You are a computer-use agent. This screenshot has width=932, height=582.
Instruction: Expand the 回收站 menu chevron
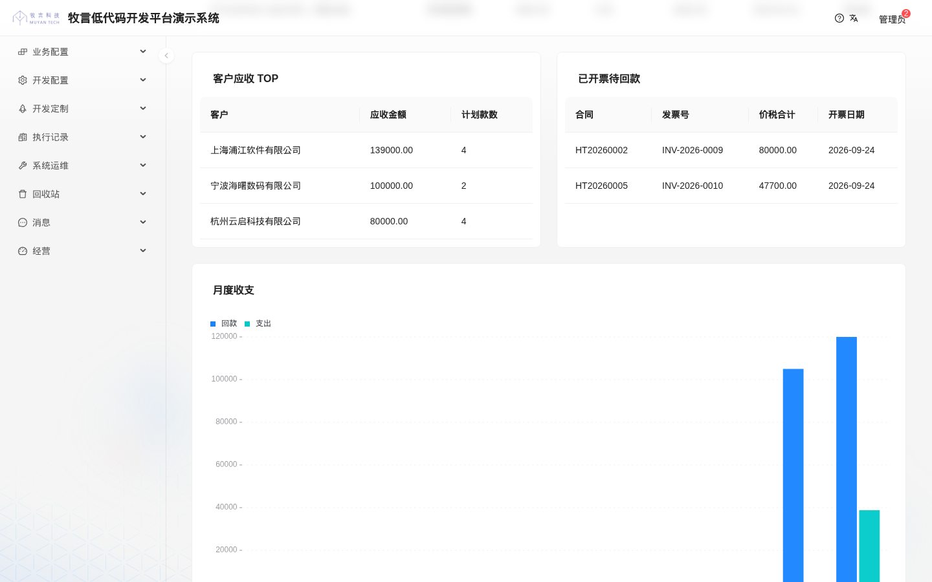click(143, 194)
